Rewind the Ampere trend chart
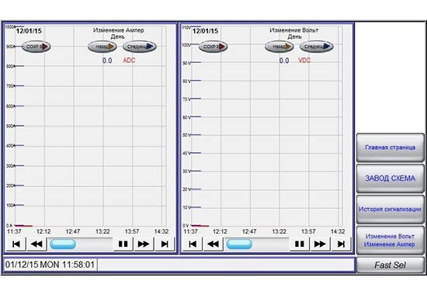Screen dimensions: 427x295 (x=36, y=244)
